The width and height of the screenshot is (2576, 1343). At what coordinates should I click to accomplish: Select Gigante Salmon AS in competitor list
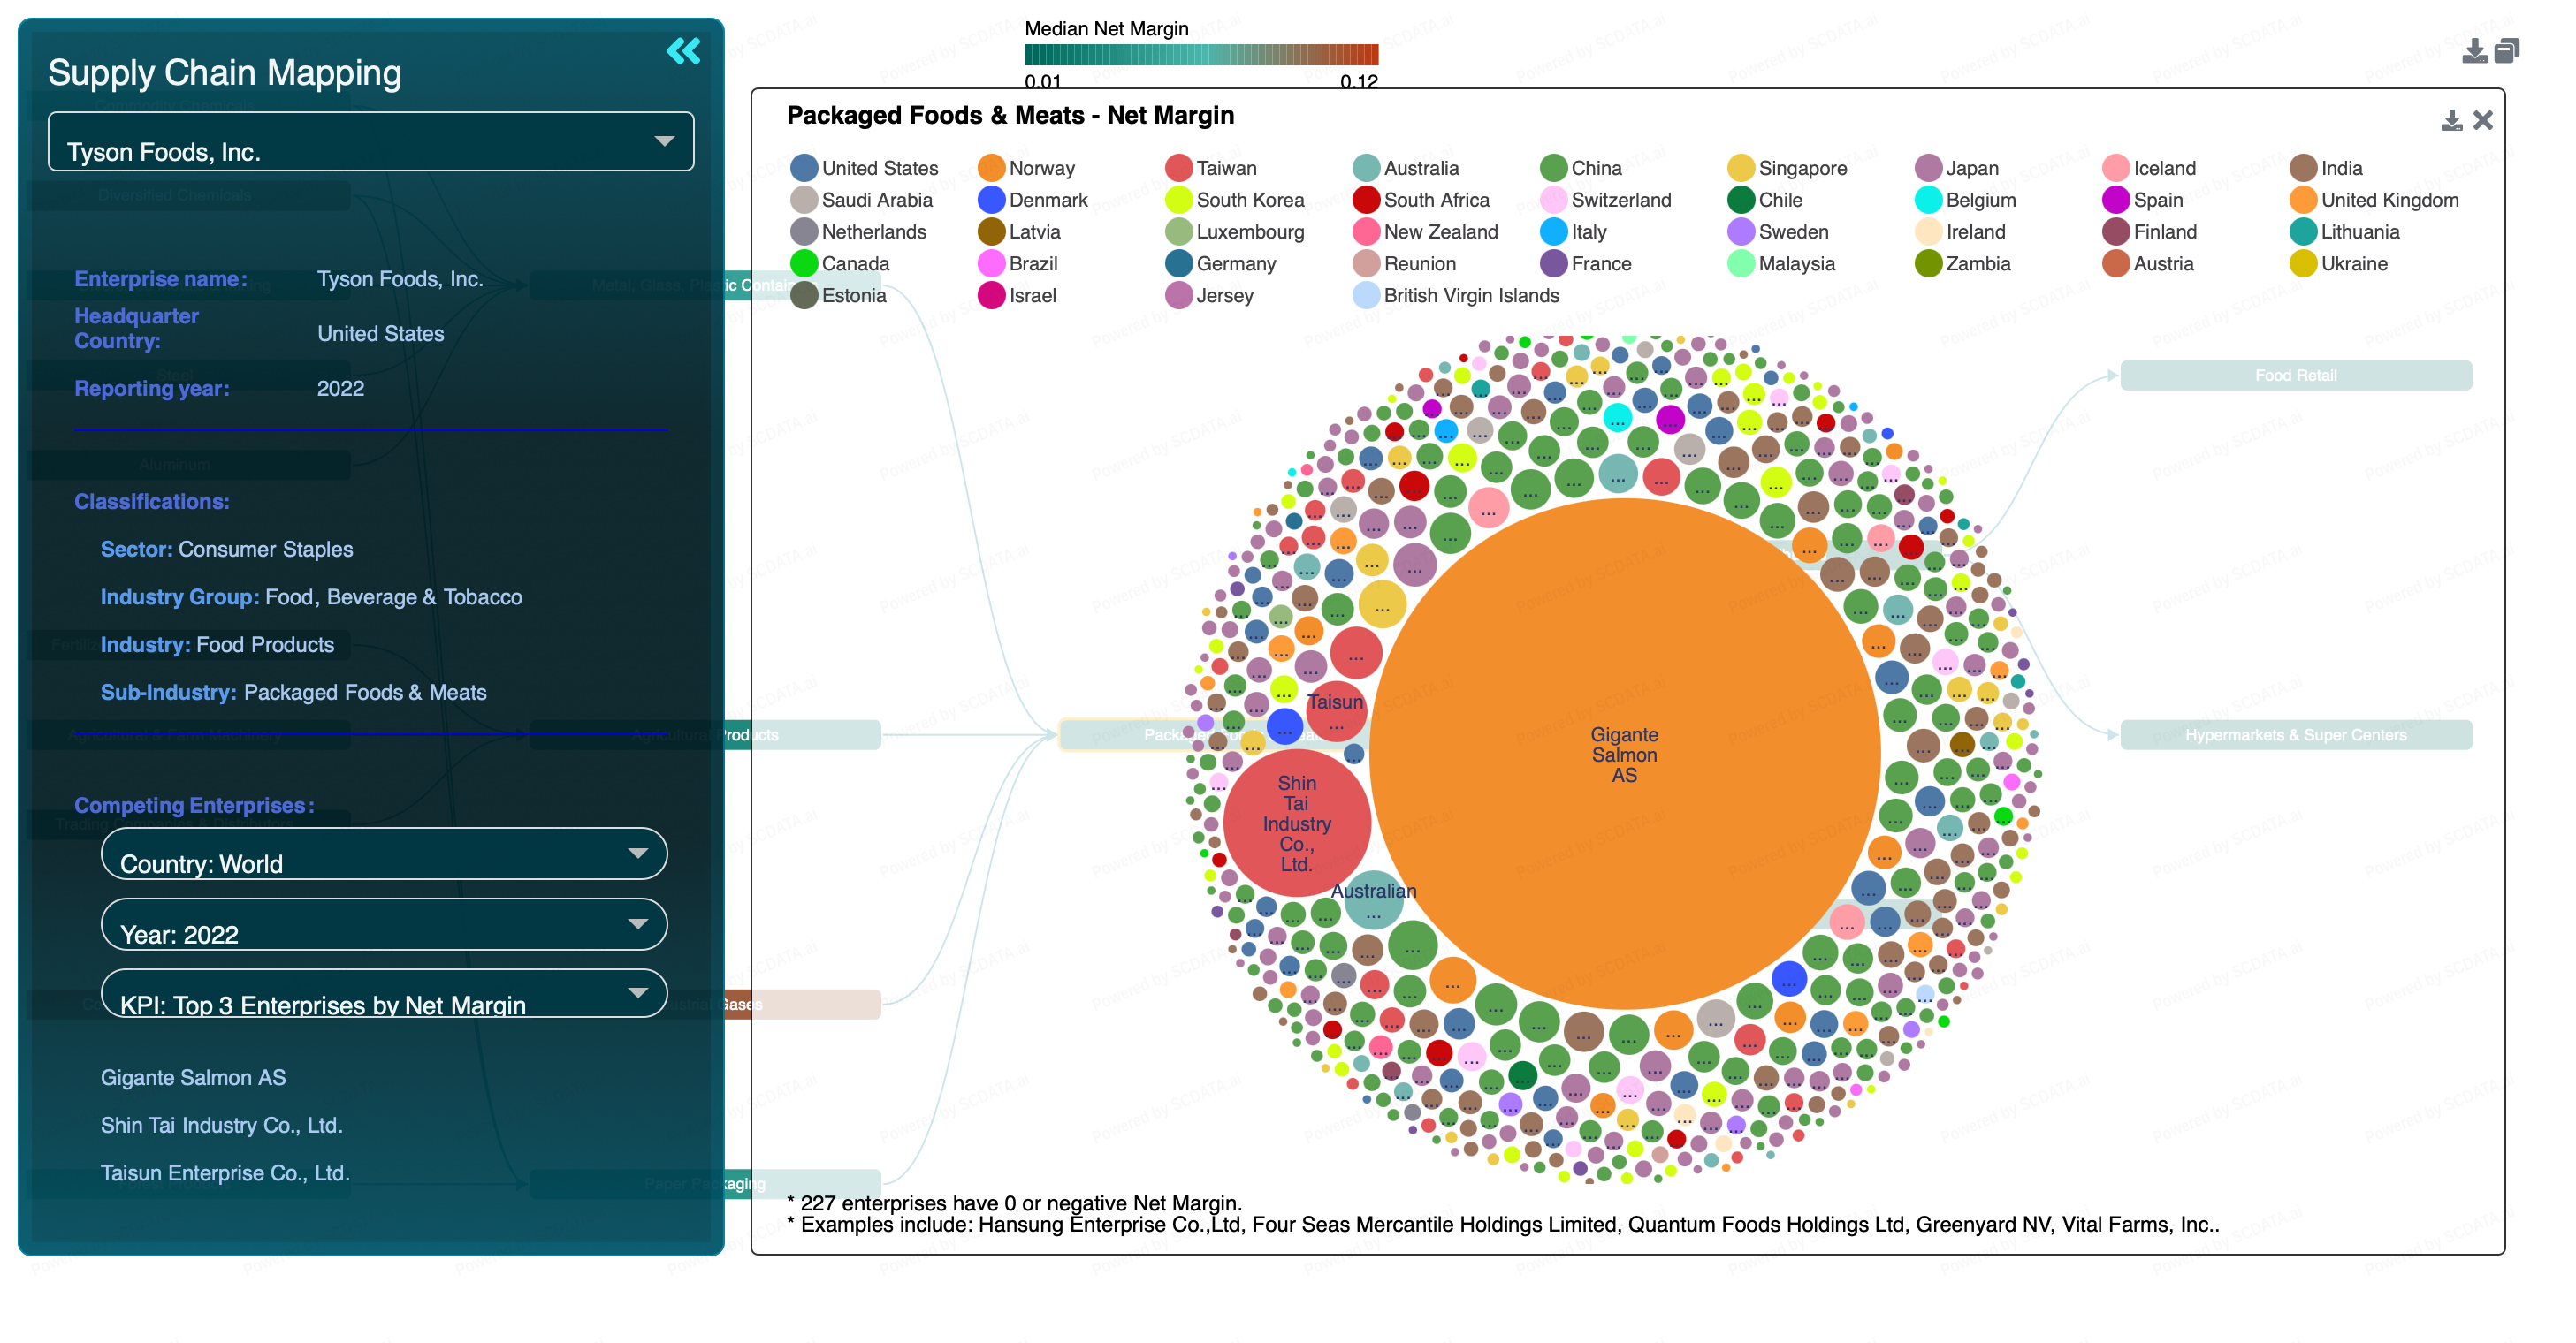pyautogui.click(x=193, y=1077)
